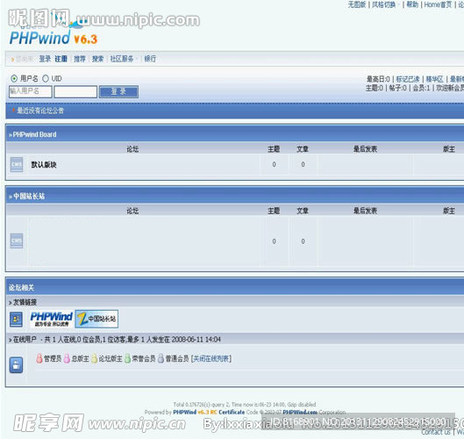Click the orange arrow before 您尚未
The height and width of the screenshot is (439, 464).
pos(12,59)
